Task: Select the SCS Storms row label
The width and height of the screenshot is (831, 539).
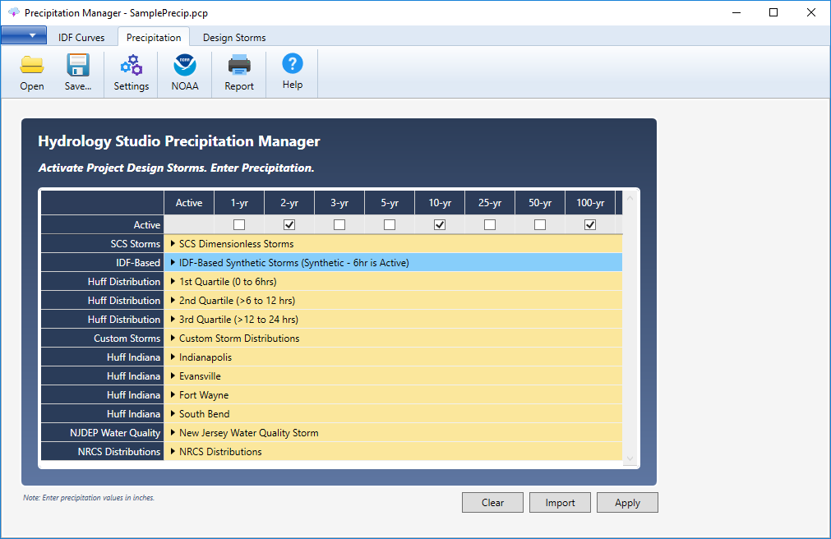Action: point(102,244)
